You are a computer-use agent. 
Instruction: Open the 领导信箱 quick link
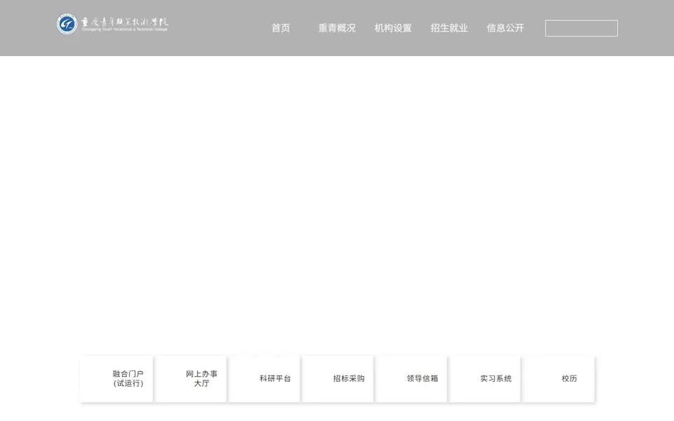pyautogui.click(x=411, y=378)
